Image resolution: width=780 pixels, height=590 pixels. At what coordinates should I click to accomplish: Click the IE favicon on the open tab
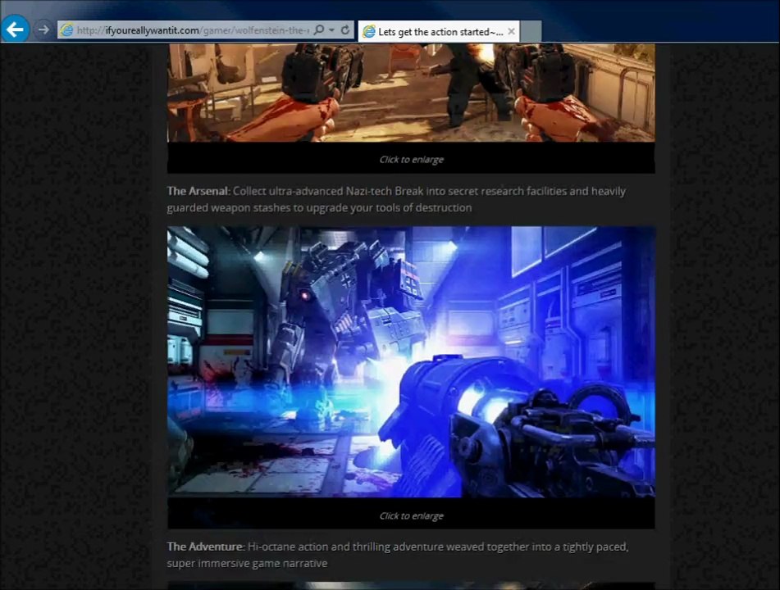[368, 32]
